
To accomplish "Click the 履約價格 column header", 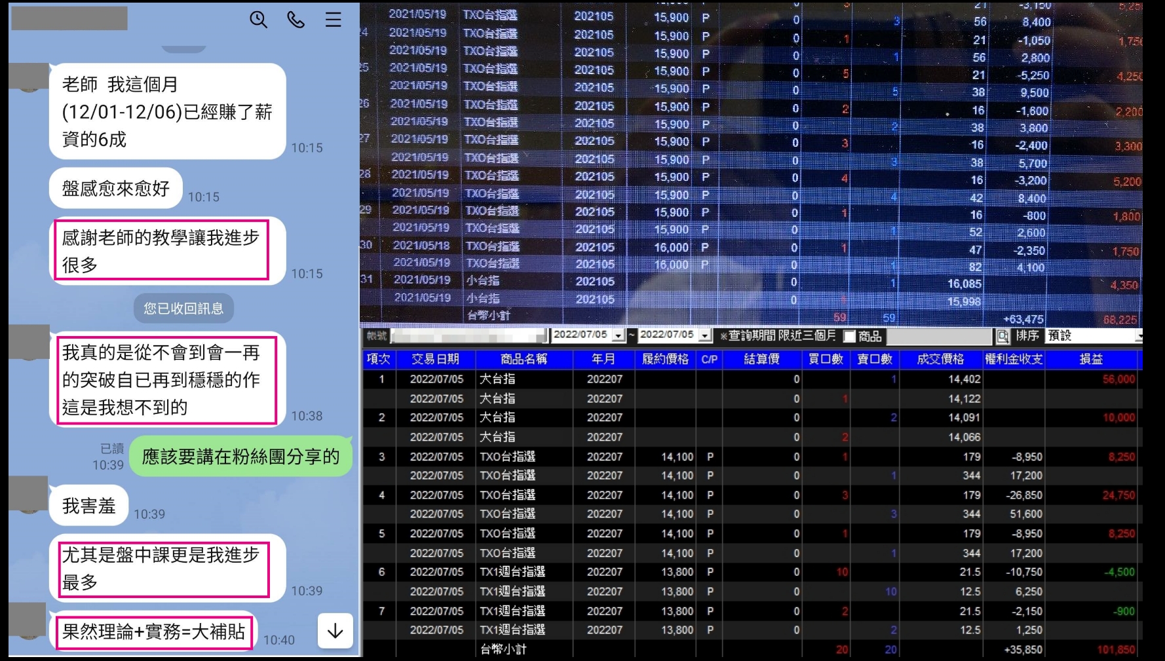I will [665, 359].
